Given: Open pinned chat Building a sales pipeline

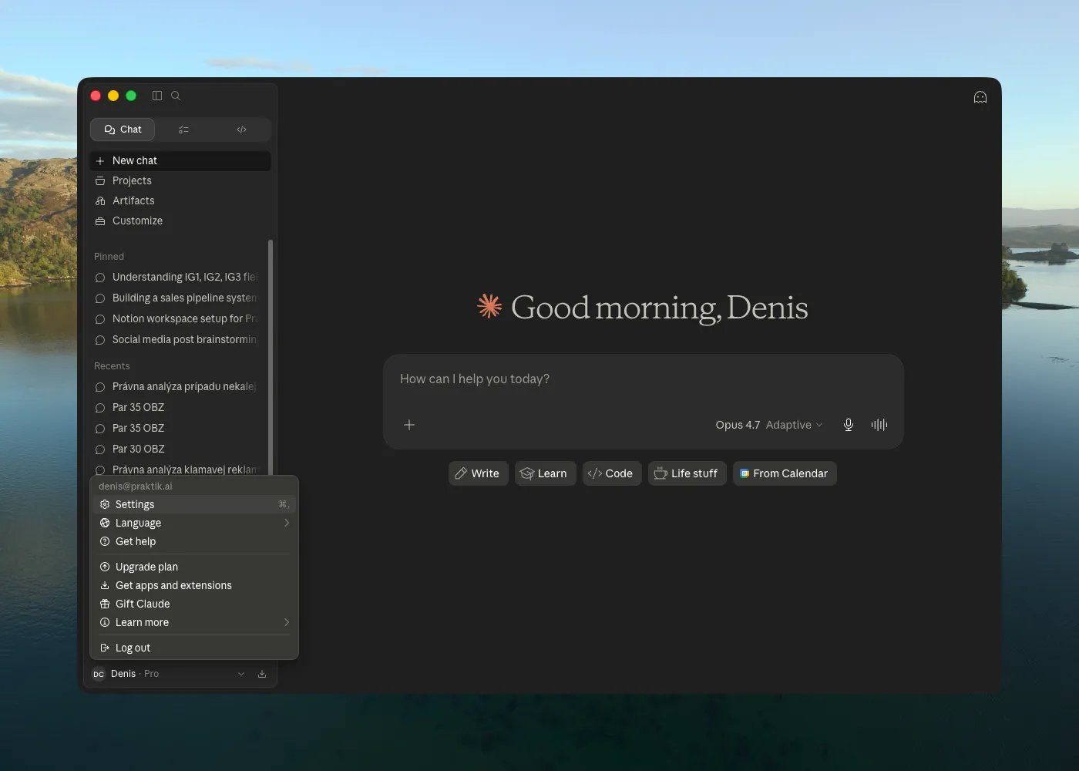Looking at the screenshot, I should coord(177,298).
